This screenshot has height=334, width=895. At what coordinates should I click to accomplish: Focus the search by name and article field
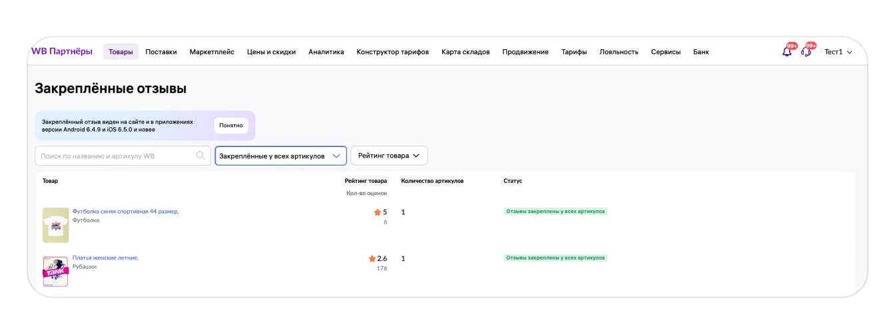pos(117,156)
